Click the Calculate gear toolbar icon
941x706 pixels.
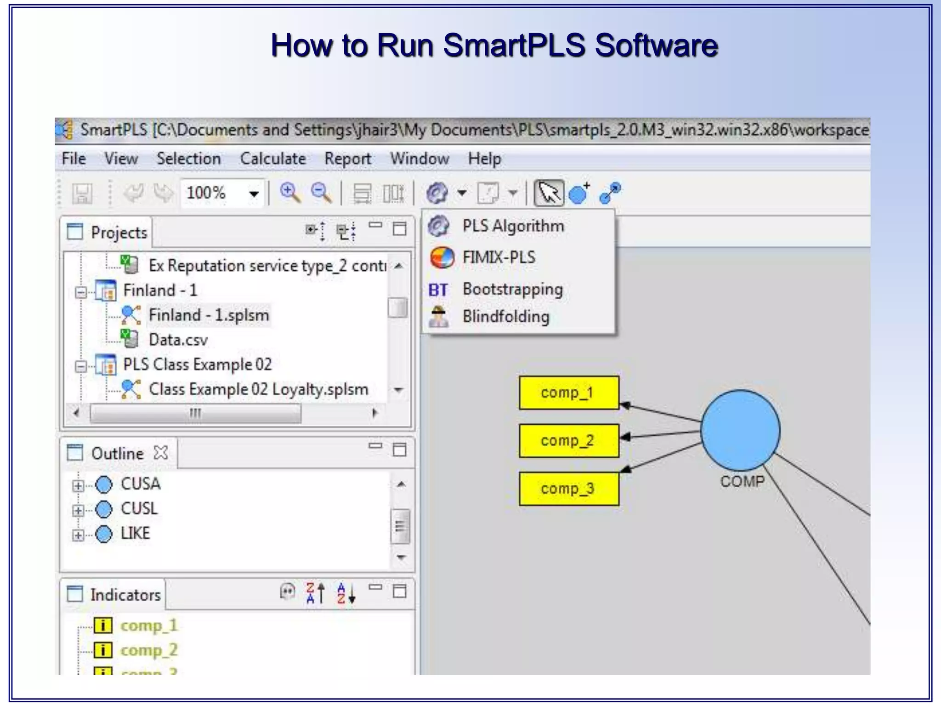tap(437, 193)
